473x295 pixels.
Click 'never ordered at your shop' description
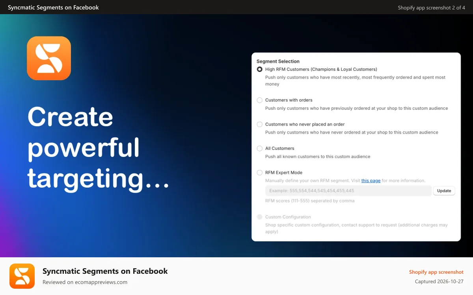(x=352, y=133)
